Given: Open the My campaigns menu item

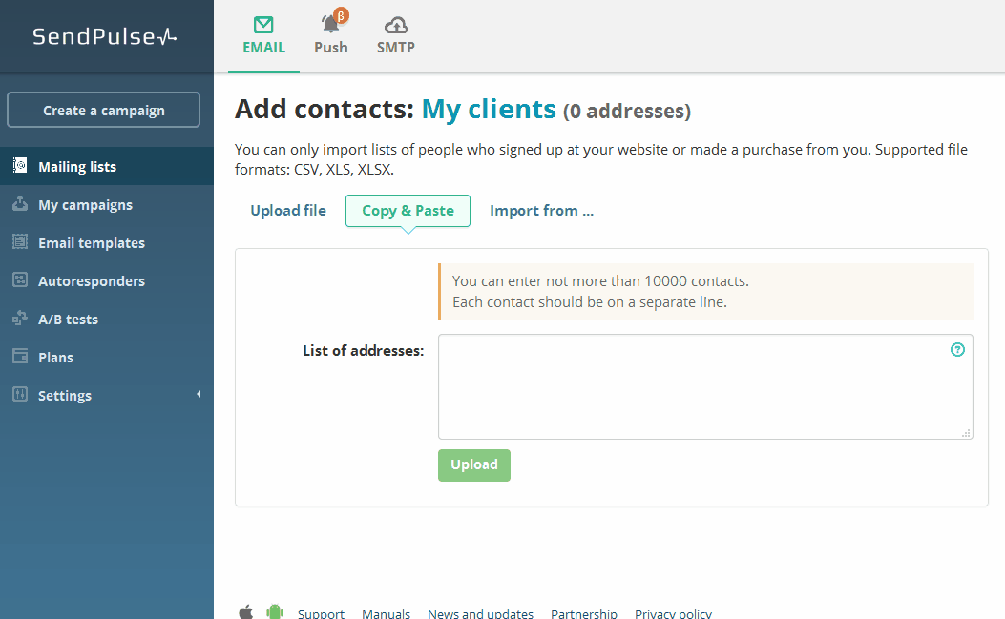Looking at the screenshot, I should (85, 205).
